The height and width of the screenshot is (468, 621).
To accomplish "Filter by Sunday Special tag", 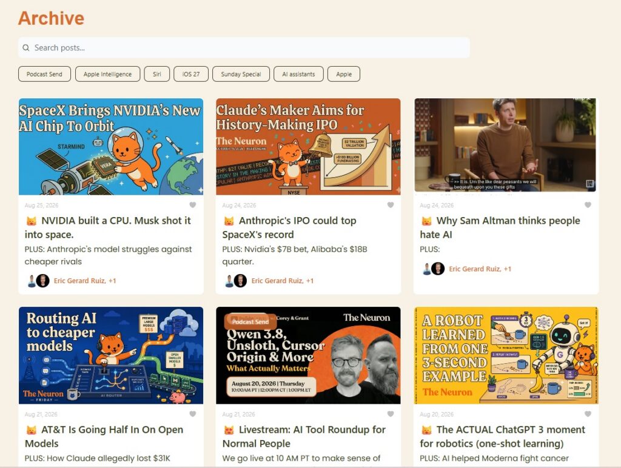I will coord(241,74).
